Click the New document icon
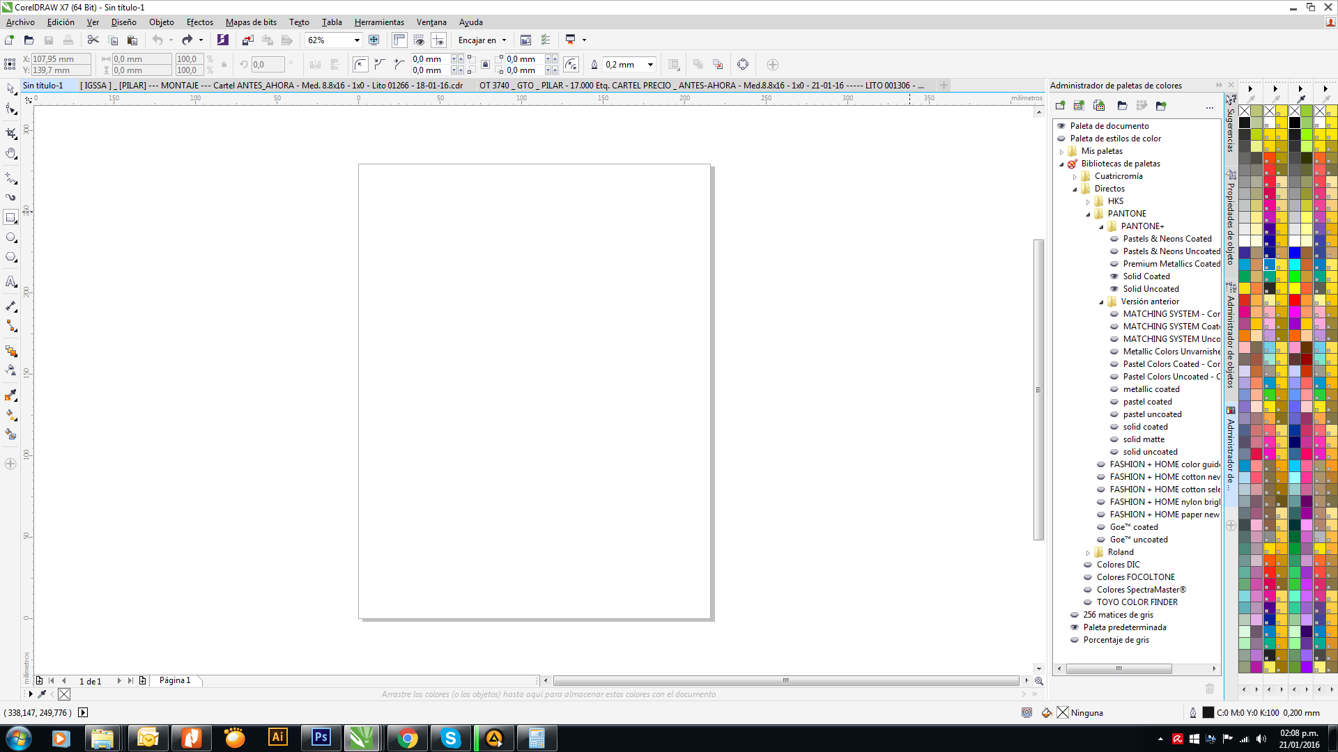This screenshot has width=1338, height=752. coord(9,40)
